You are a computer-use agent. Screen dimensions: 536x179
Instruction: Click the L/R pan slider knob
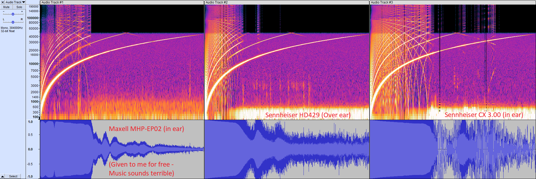pos(13,22)
